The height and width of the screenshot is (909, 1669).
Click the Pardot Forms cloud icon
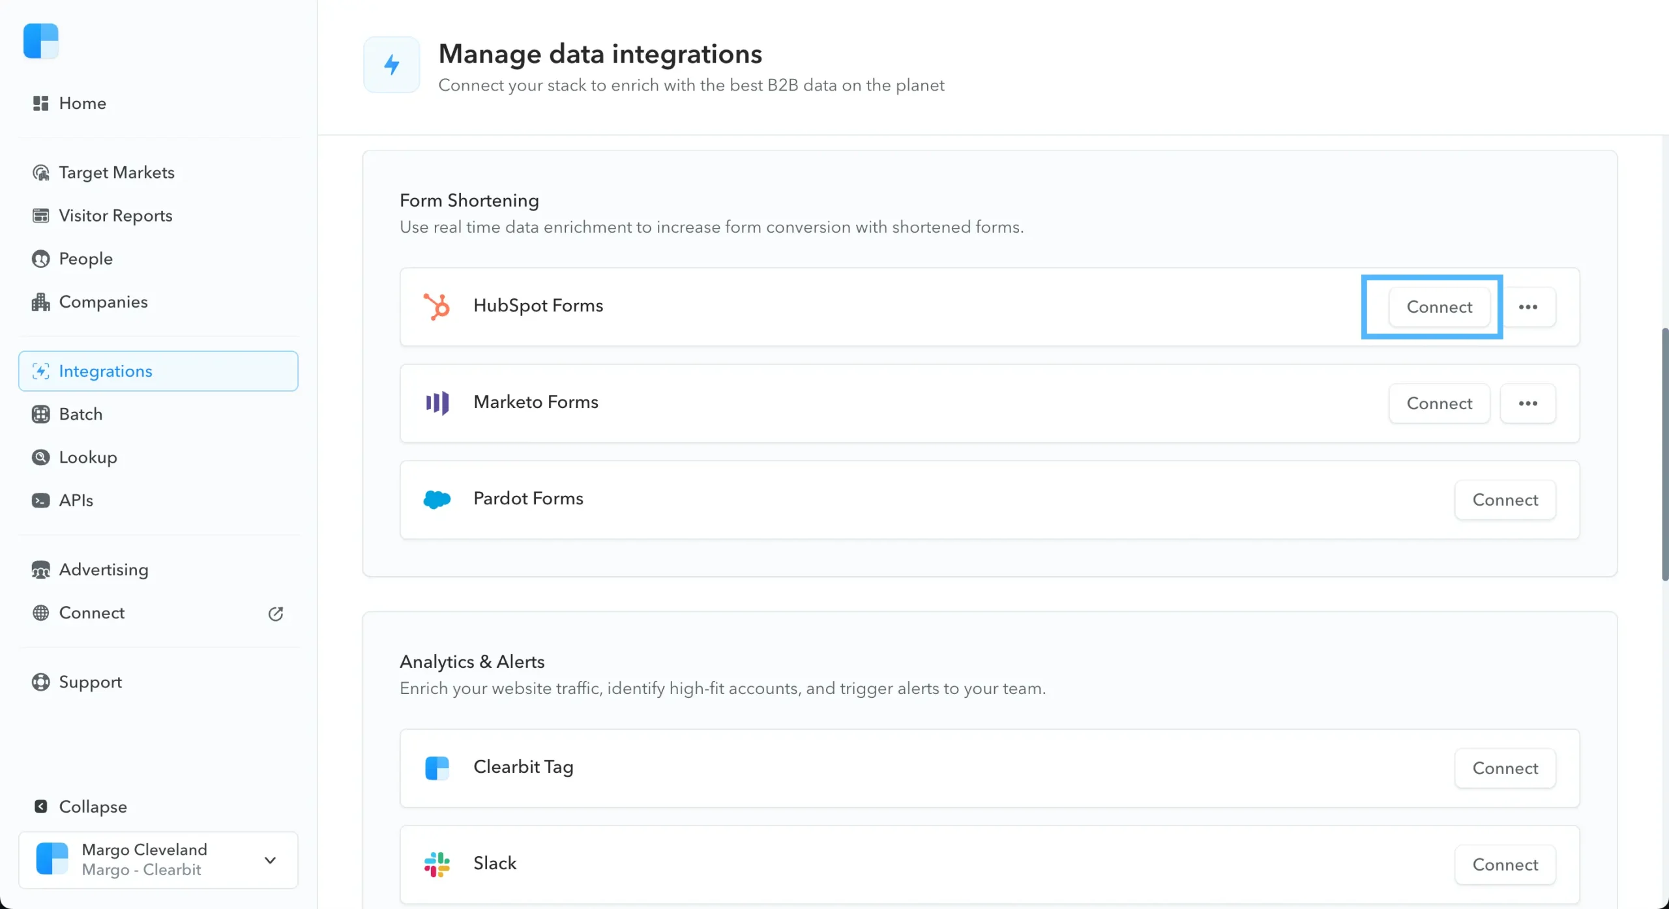pos(436,499)
